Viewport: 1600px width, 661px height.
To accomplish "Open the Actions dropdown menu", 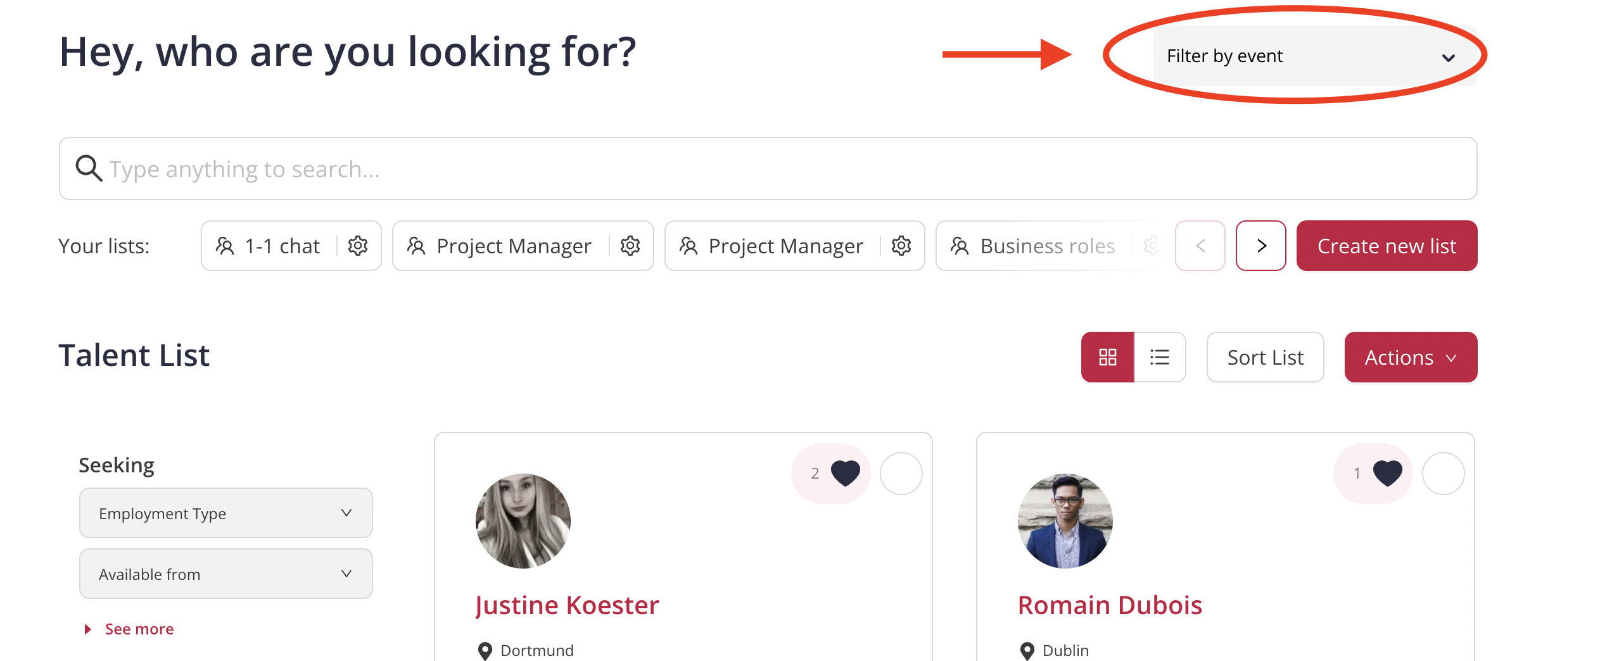I will click(x=1411, y=357).
